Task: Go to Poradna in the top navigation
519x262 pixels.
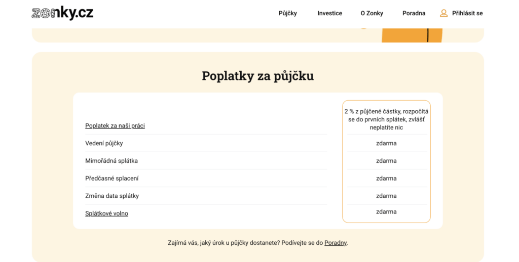Action: pyautogui.click(x=414, y=13)
